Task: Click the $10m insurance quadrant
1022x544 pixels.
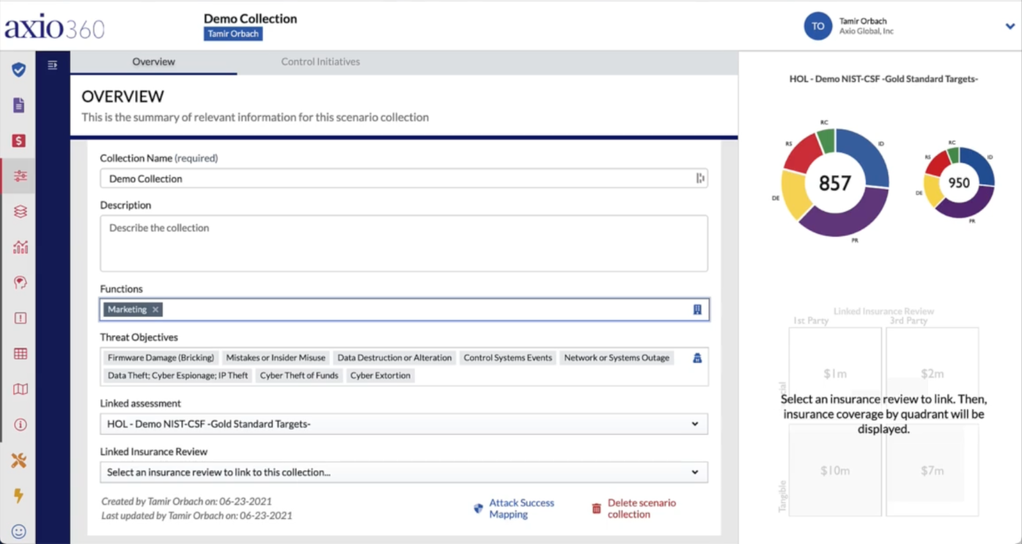Action: [x=835, y=470]
